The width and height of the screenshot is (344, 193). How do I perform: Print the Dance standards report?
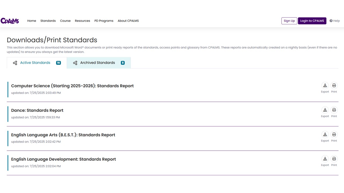click(x=334, y=110)
